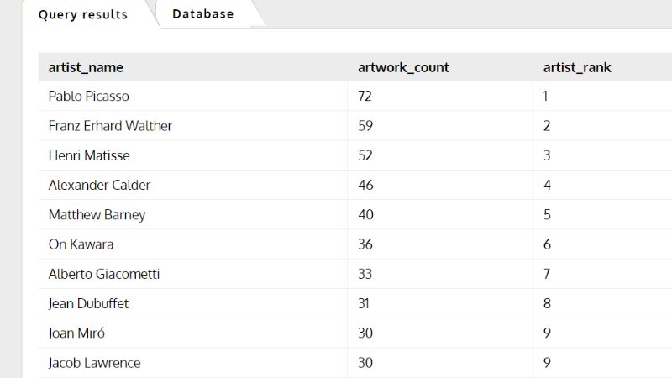Click the artist_name column header
The width and height of the screenshot is (672, 378).
[x=86, y=67]
